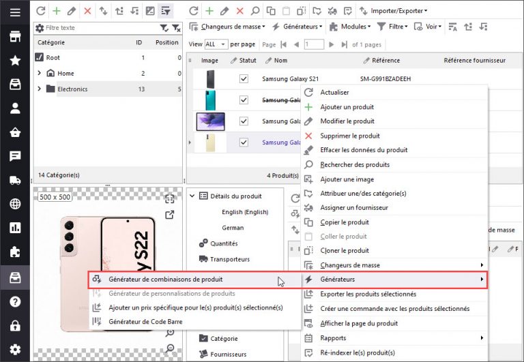Edit category with pencil icon

(72, 11)
